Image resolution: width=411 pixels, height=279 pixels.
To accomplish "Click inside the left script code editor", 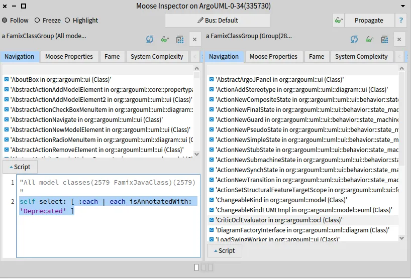I will (x=108, y=216).
